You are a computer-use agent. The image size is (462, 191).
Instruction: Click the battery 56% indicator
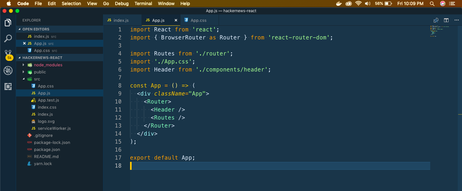pyautogui.click(x=383, y=4)
